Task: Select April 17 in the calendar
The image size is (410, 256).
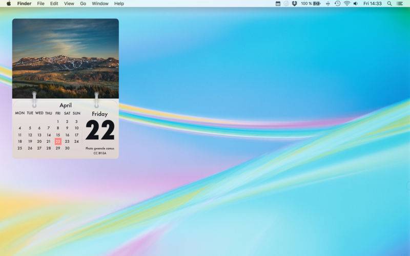Action: [x=76, y=135]
